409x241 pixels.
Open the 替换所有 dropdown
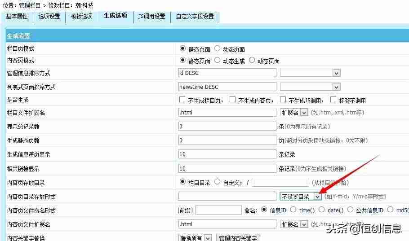tap(195, 238)
